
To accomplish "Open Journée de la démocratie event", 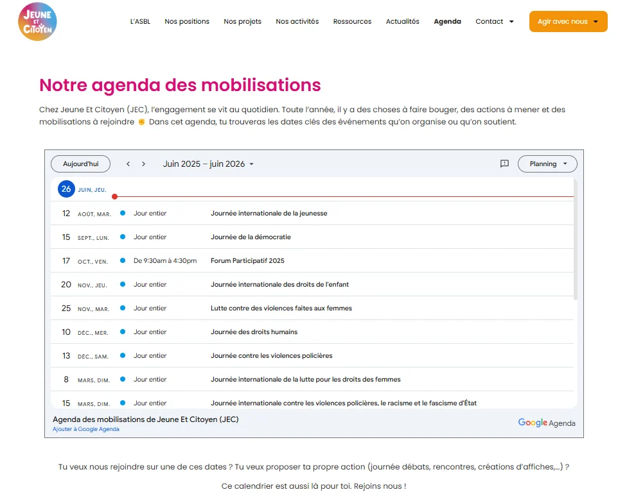I will [251, 237].
